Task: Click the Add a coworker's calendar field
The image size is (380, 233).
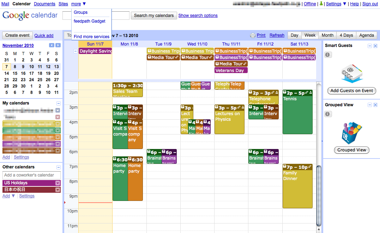Action: point(31,175)
